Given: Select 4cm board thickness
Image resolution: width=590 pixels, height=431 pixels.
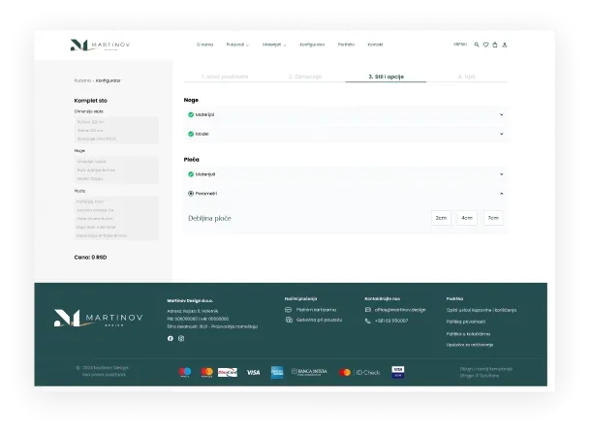Looking at the screenshot, I should 467,218.
